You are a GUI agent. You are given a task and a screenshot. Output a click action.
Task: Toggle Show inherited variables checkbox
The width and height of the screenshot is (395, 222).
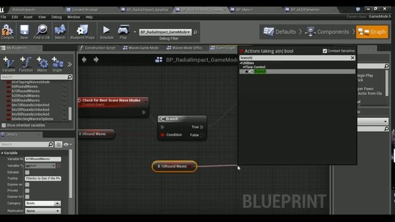pyautogui.click(x=4, y=125)
